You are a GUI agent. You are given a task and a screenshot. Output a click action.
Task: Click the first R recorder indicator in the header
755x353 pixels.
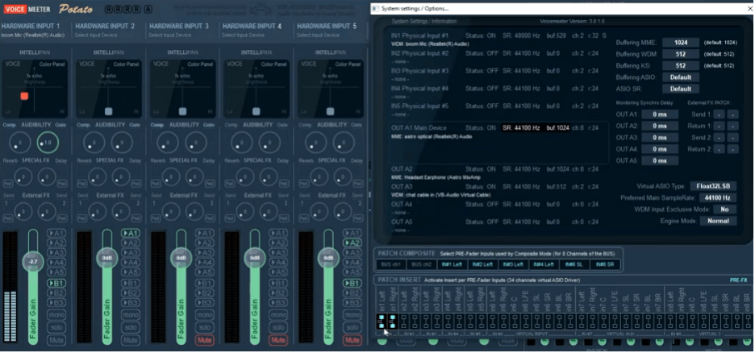[x=108, y=9]
